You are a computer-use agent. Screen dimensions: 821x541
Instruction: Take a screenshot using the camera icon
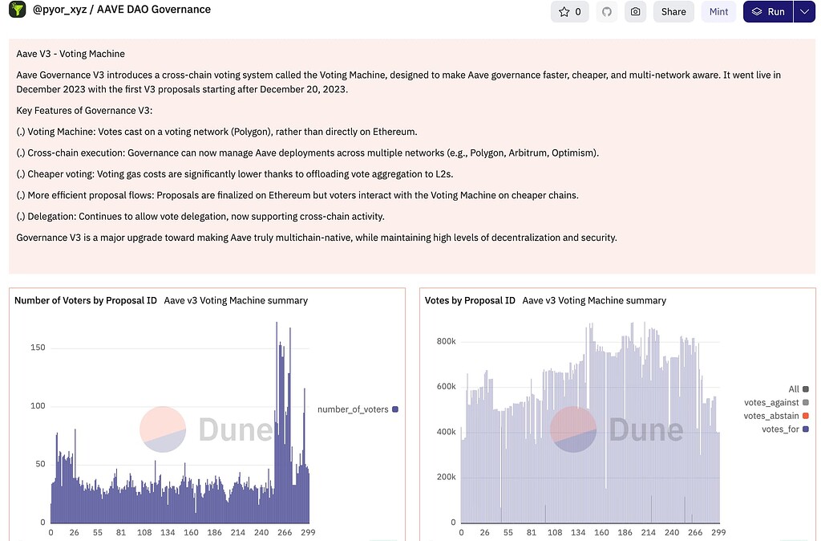click(635, 11)
